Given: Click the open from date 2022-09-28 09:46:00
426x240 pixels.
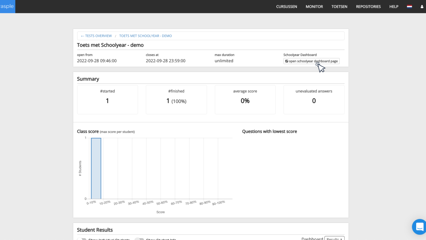Looking at the screenshot, I should (97, 61).
